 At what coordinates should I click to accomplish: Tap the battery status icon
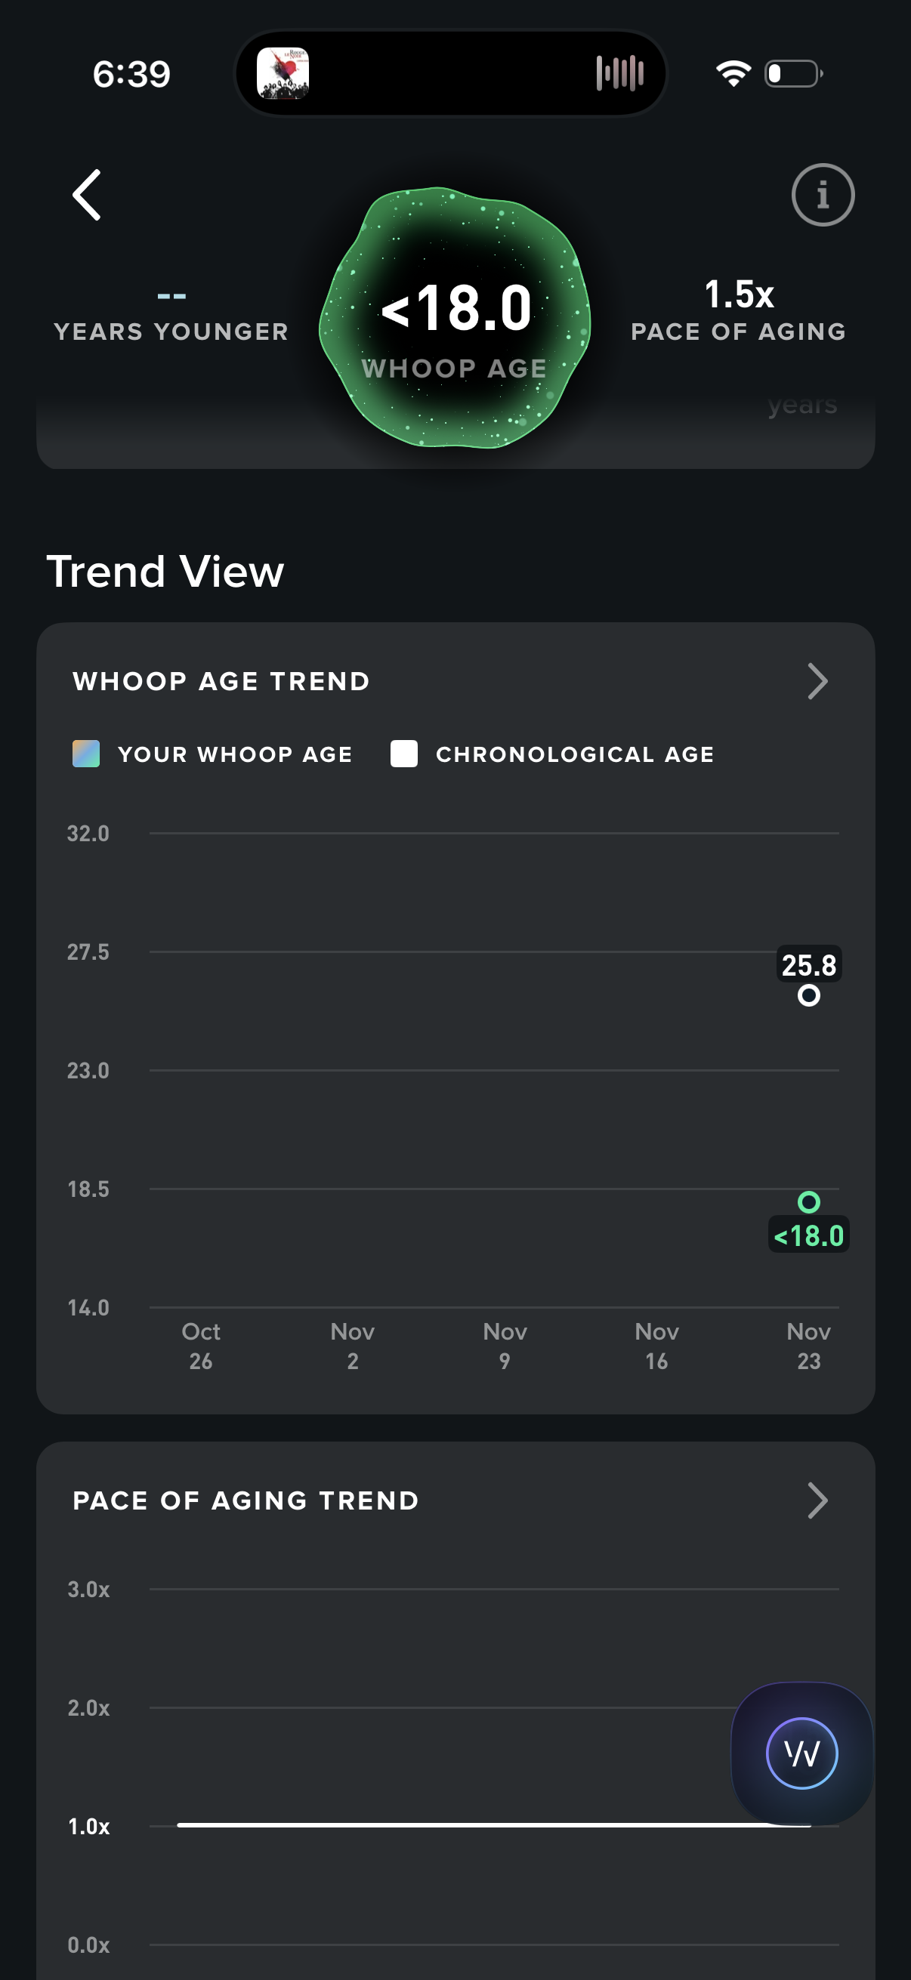pyautogui.click(x=793, y=74)
